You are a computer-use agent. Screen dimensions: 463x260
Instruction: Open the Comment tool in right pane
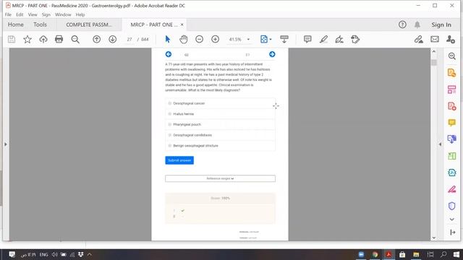tap(451, 122)
